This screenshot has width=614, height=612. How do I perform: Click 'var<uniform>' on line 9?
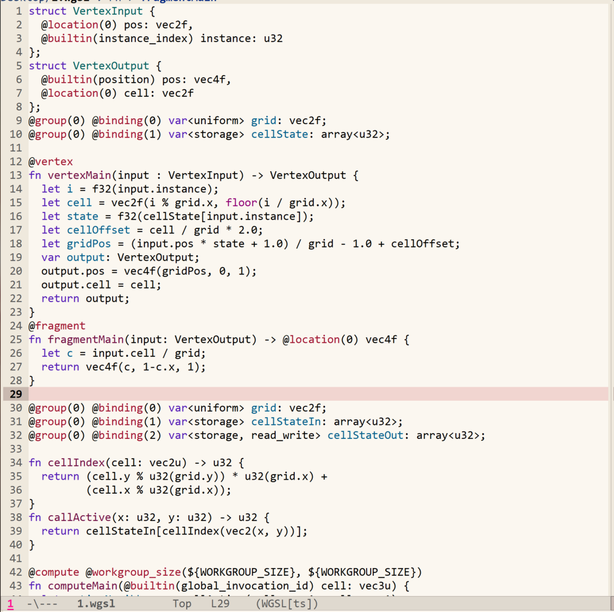(x=207, y=121)
